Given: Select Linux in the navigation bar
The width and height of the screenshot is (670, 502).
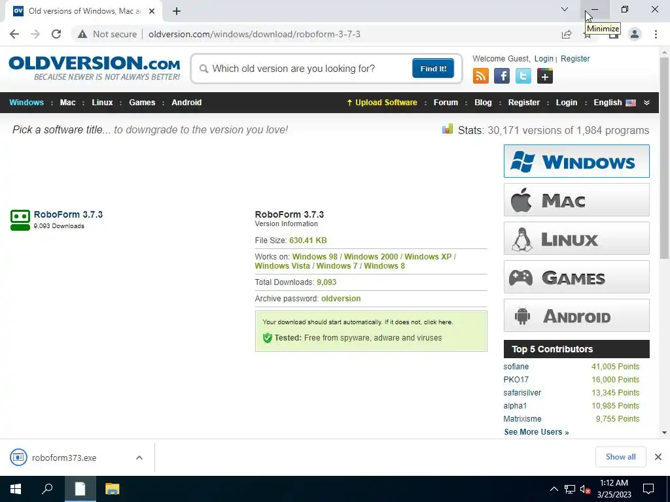Looking at the screenshot, I should [x=102, y=103].
